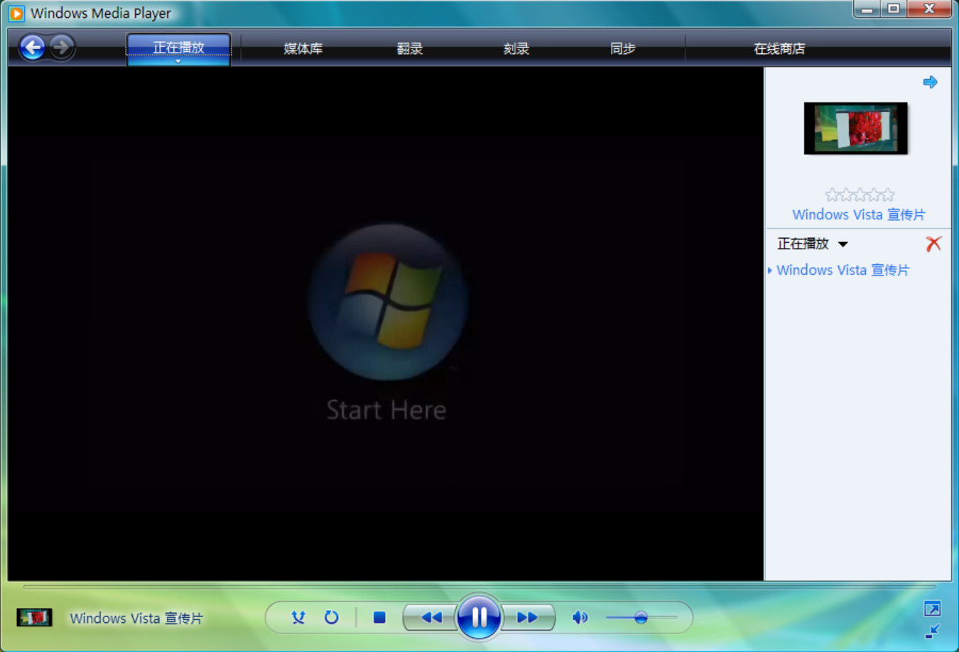This screenshot has width=959, height=652.
Task: Hide the list pane with blue arrow
Action: [x=930, y=82]
